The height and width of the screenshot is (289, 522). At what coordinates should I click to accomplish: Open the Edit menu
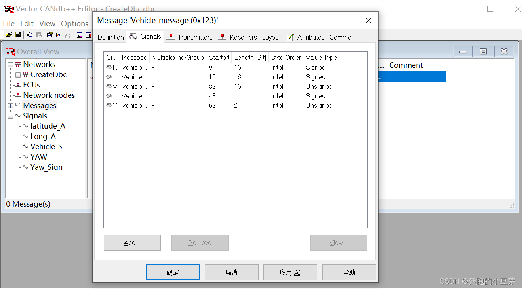coord(27,23)
